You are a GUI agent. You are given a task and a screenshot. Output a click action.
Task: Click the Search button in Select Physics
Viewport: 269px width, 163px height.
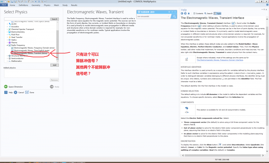click(x=54, y=19)
